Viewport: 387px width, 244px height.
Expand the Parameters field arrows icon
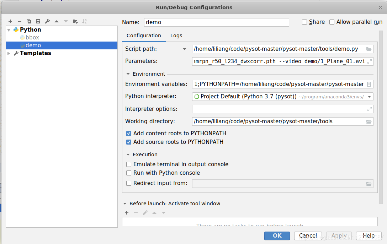pos(370,61)
